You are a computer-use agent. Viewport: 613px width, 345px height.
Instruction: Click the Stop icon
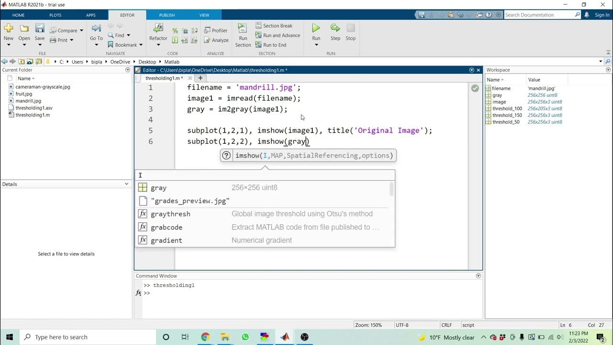[x=351, y=28]
